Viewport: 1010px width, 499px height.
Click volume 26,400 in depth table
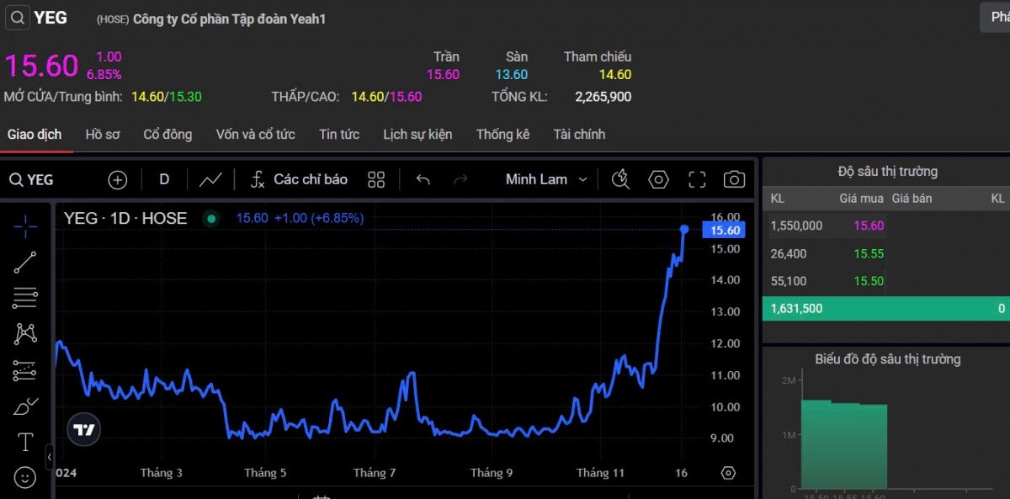tap(789, 253)
